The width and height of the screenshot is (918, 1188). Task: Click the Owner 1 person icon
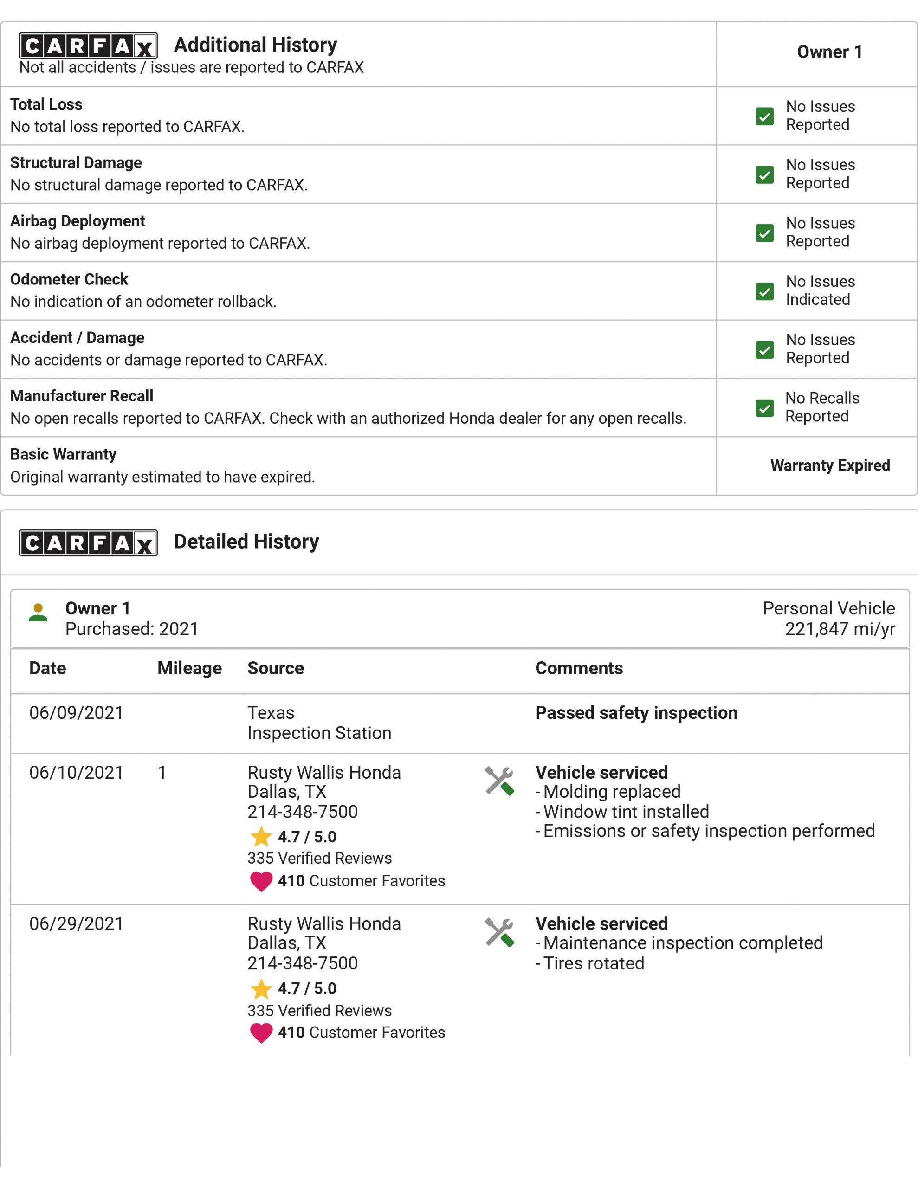(38, 613)
